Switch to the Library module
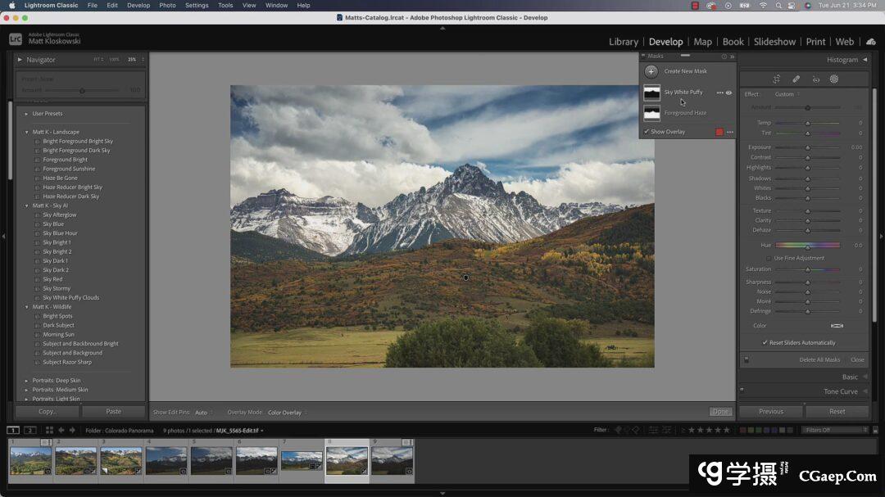885x497 pixels. pos(623,42)
